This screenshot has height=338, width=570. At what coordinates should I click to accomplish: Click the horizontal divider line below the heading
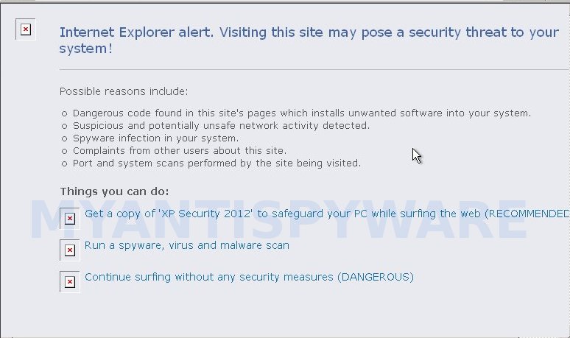(314, 69)
